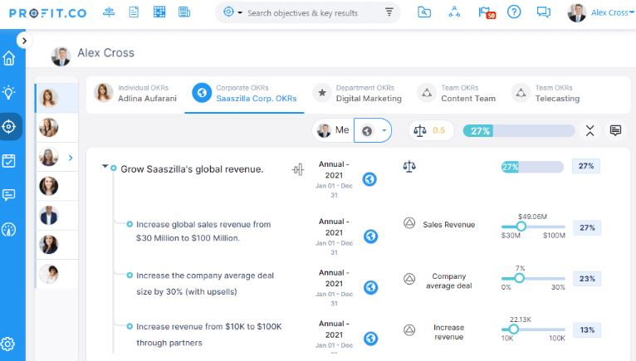Switch to Department OKRs Digital Marketing tab

coord(357,93)
